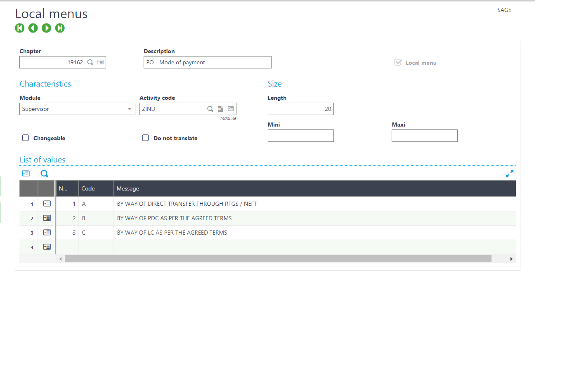
Task: Click inside the Length field
Action: pos(300,108)
